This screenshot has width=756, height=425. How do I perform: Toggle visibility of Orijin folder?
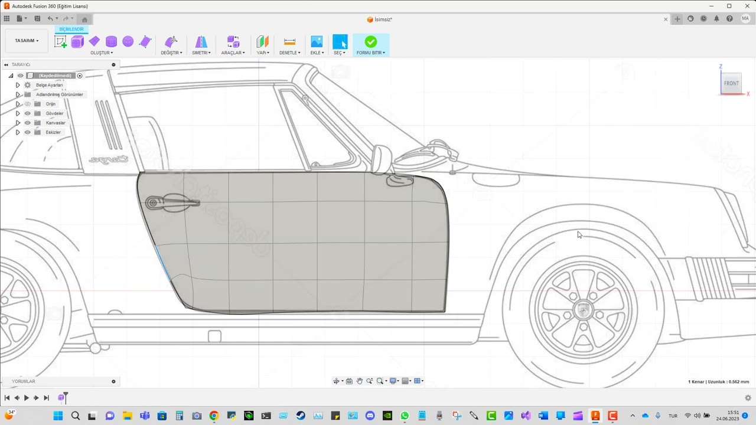[x=27, y=104]
